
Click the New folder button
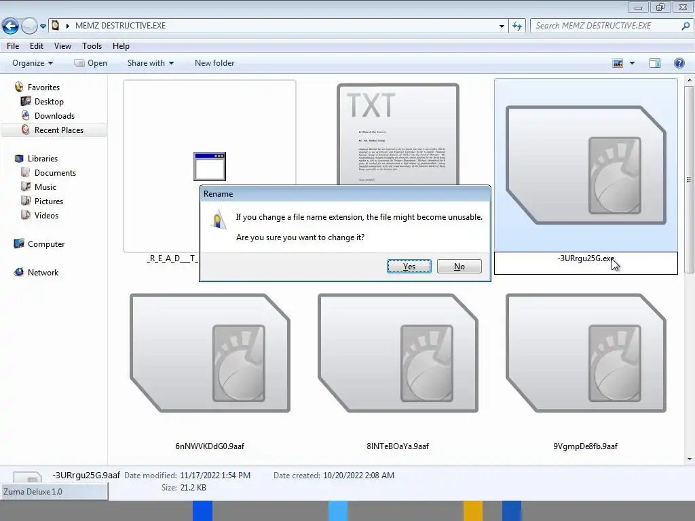click(x=214, y=63)
